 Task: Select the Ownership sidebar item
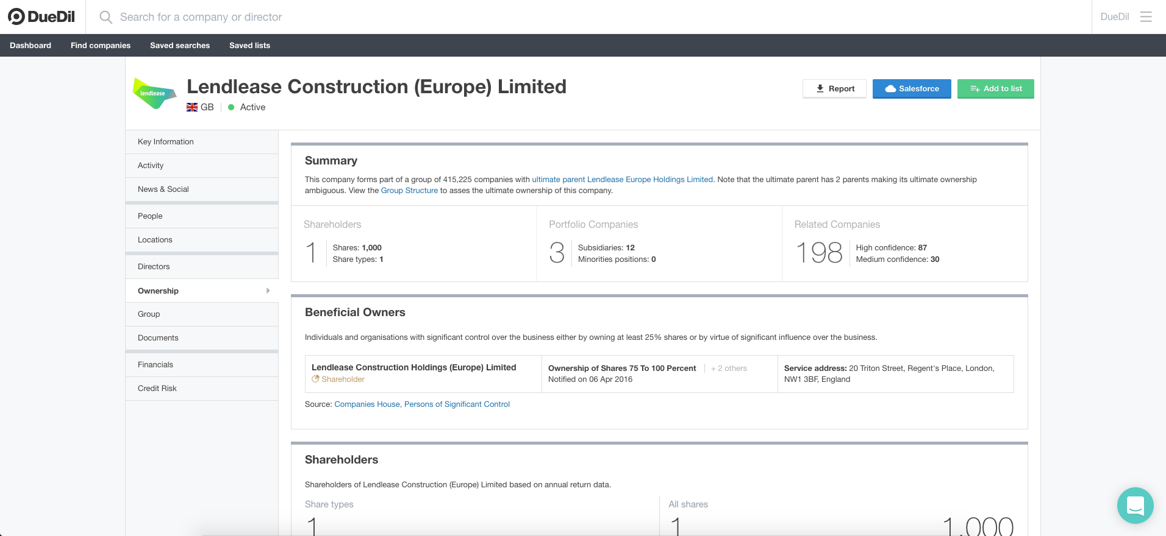(x=202, y=291)
